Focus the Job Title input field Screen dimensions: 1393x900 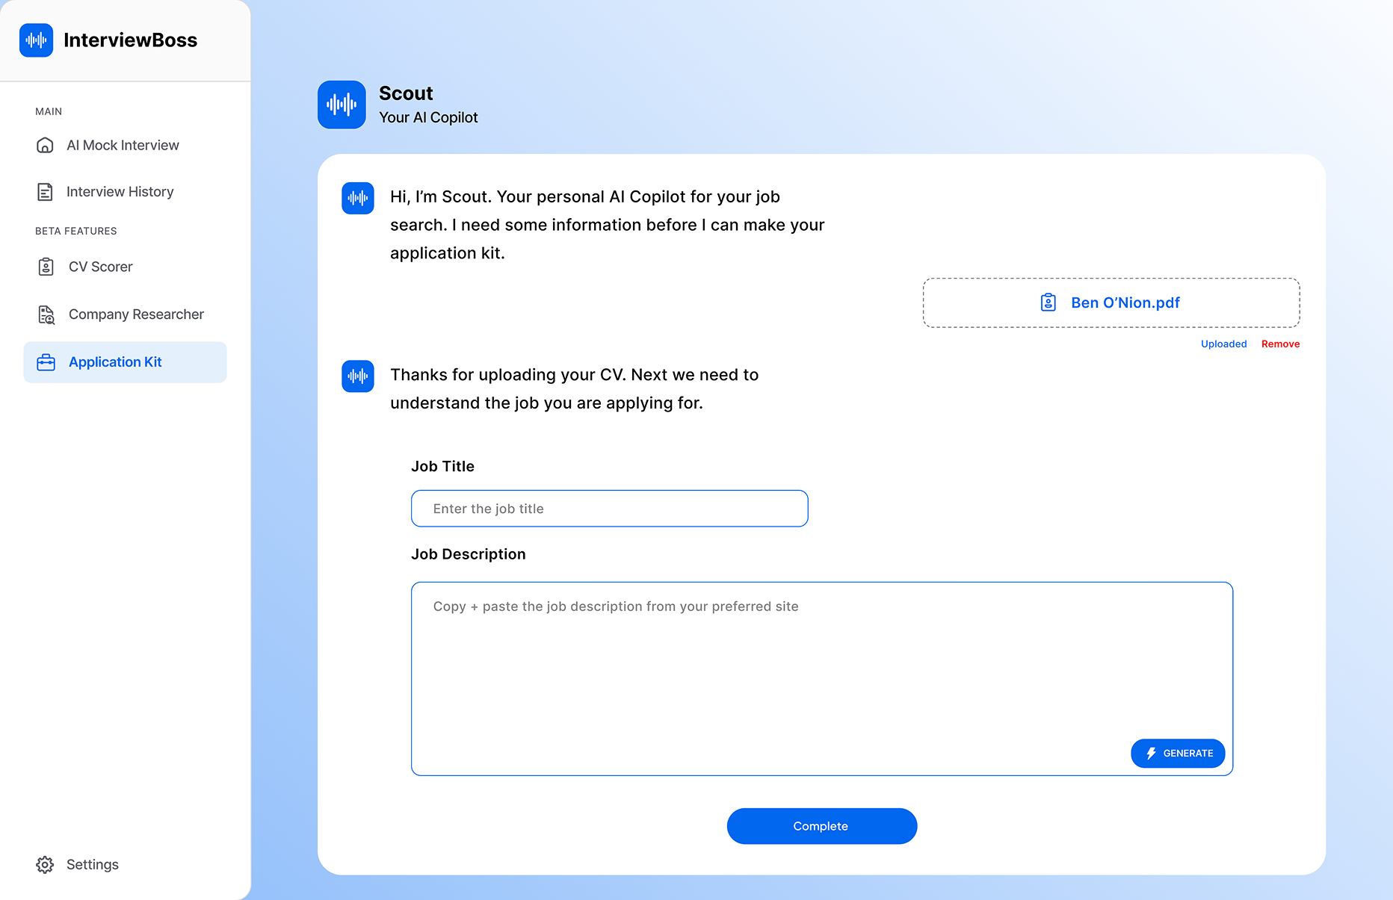[x=609, y=509]
